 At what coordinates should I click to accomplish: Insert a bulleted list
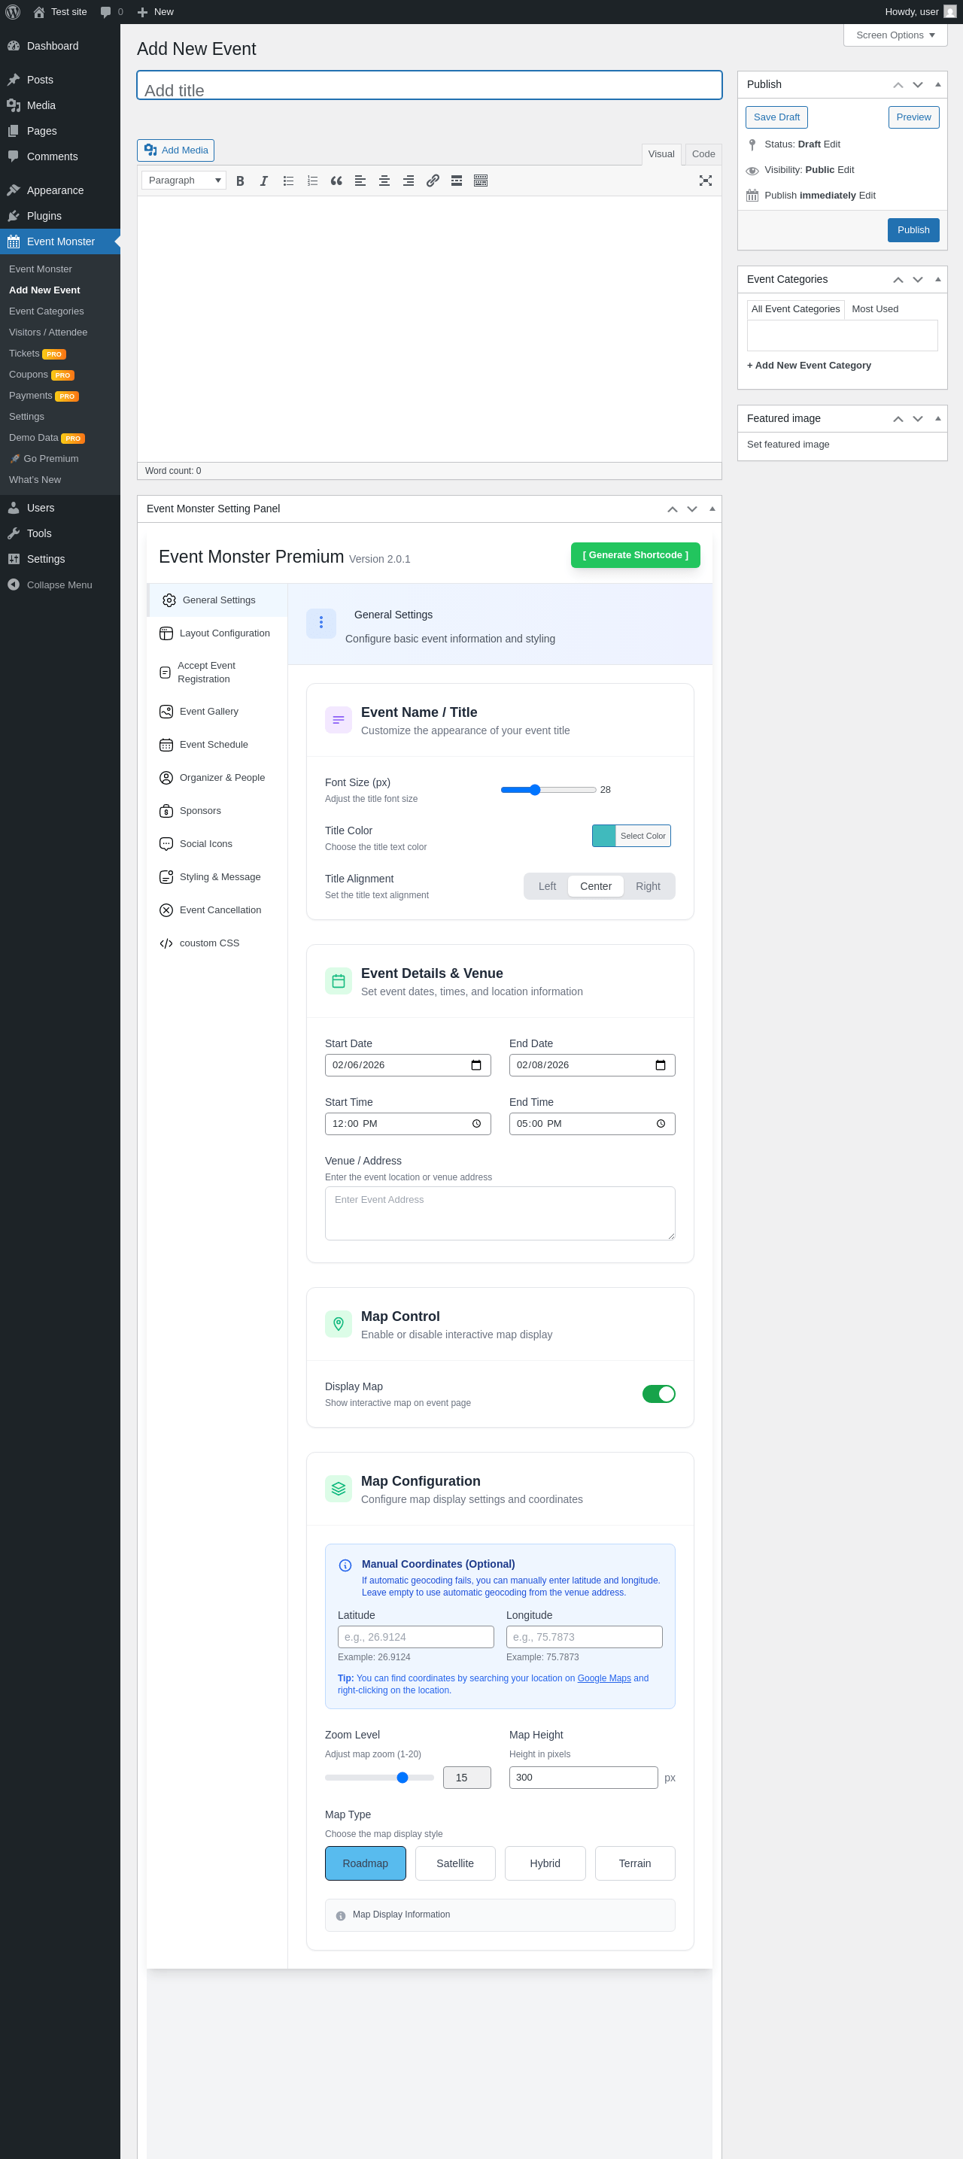click(x=288, y=181)
